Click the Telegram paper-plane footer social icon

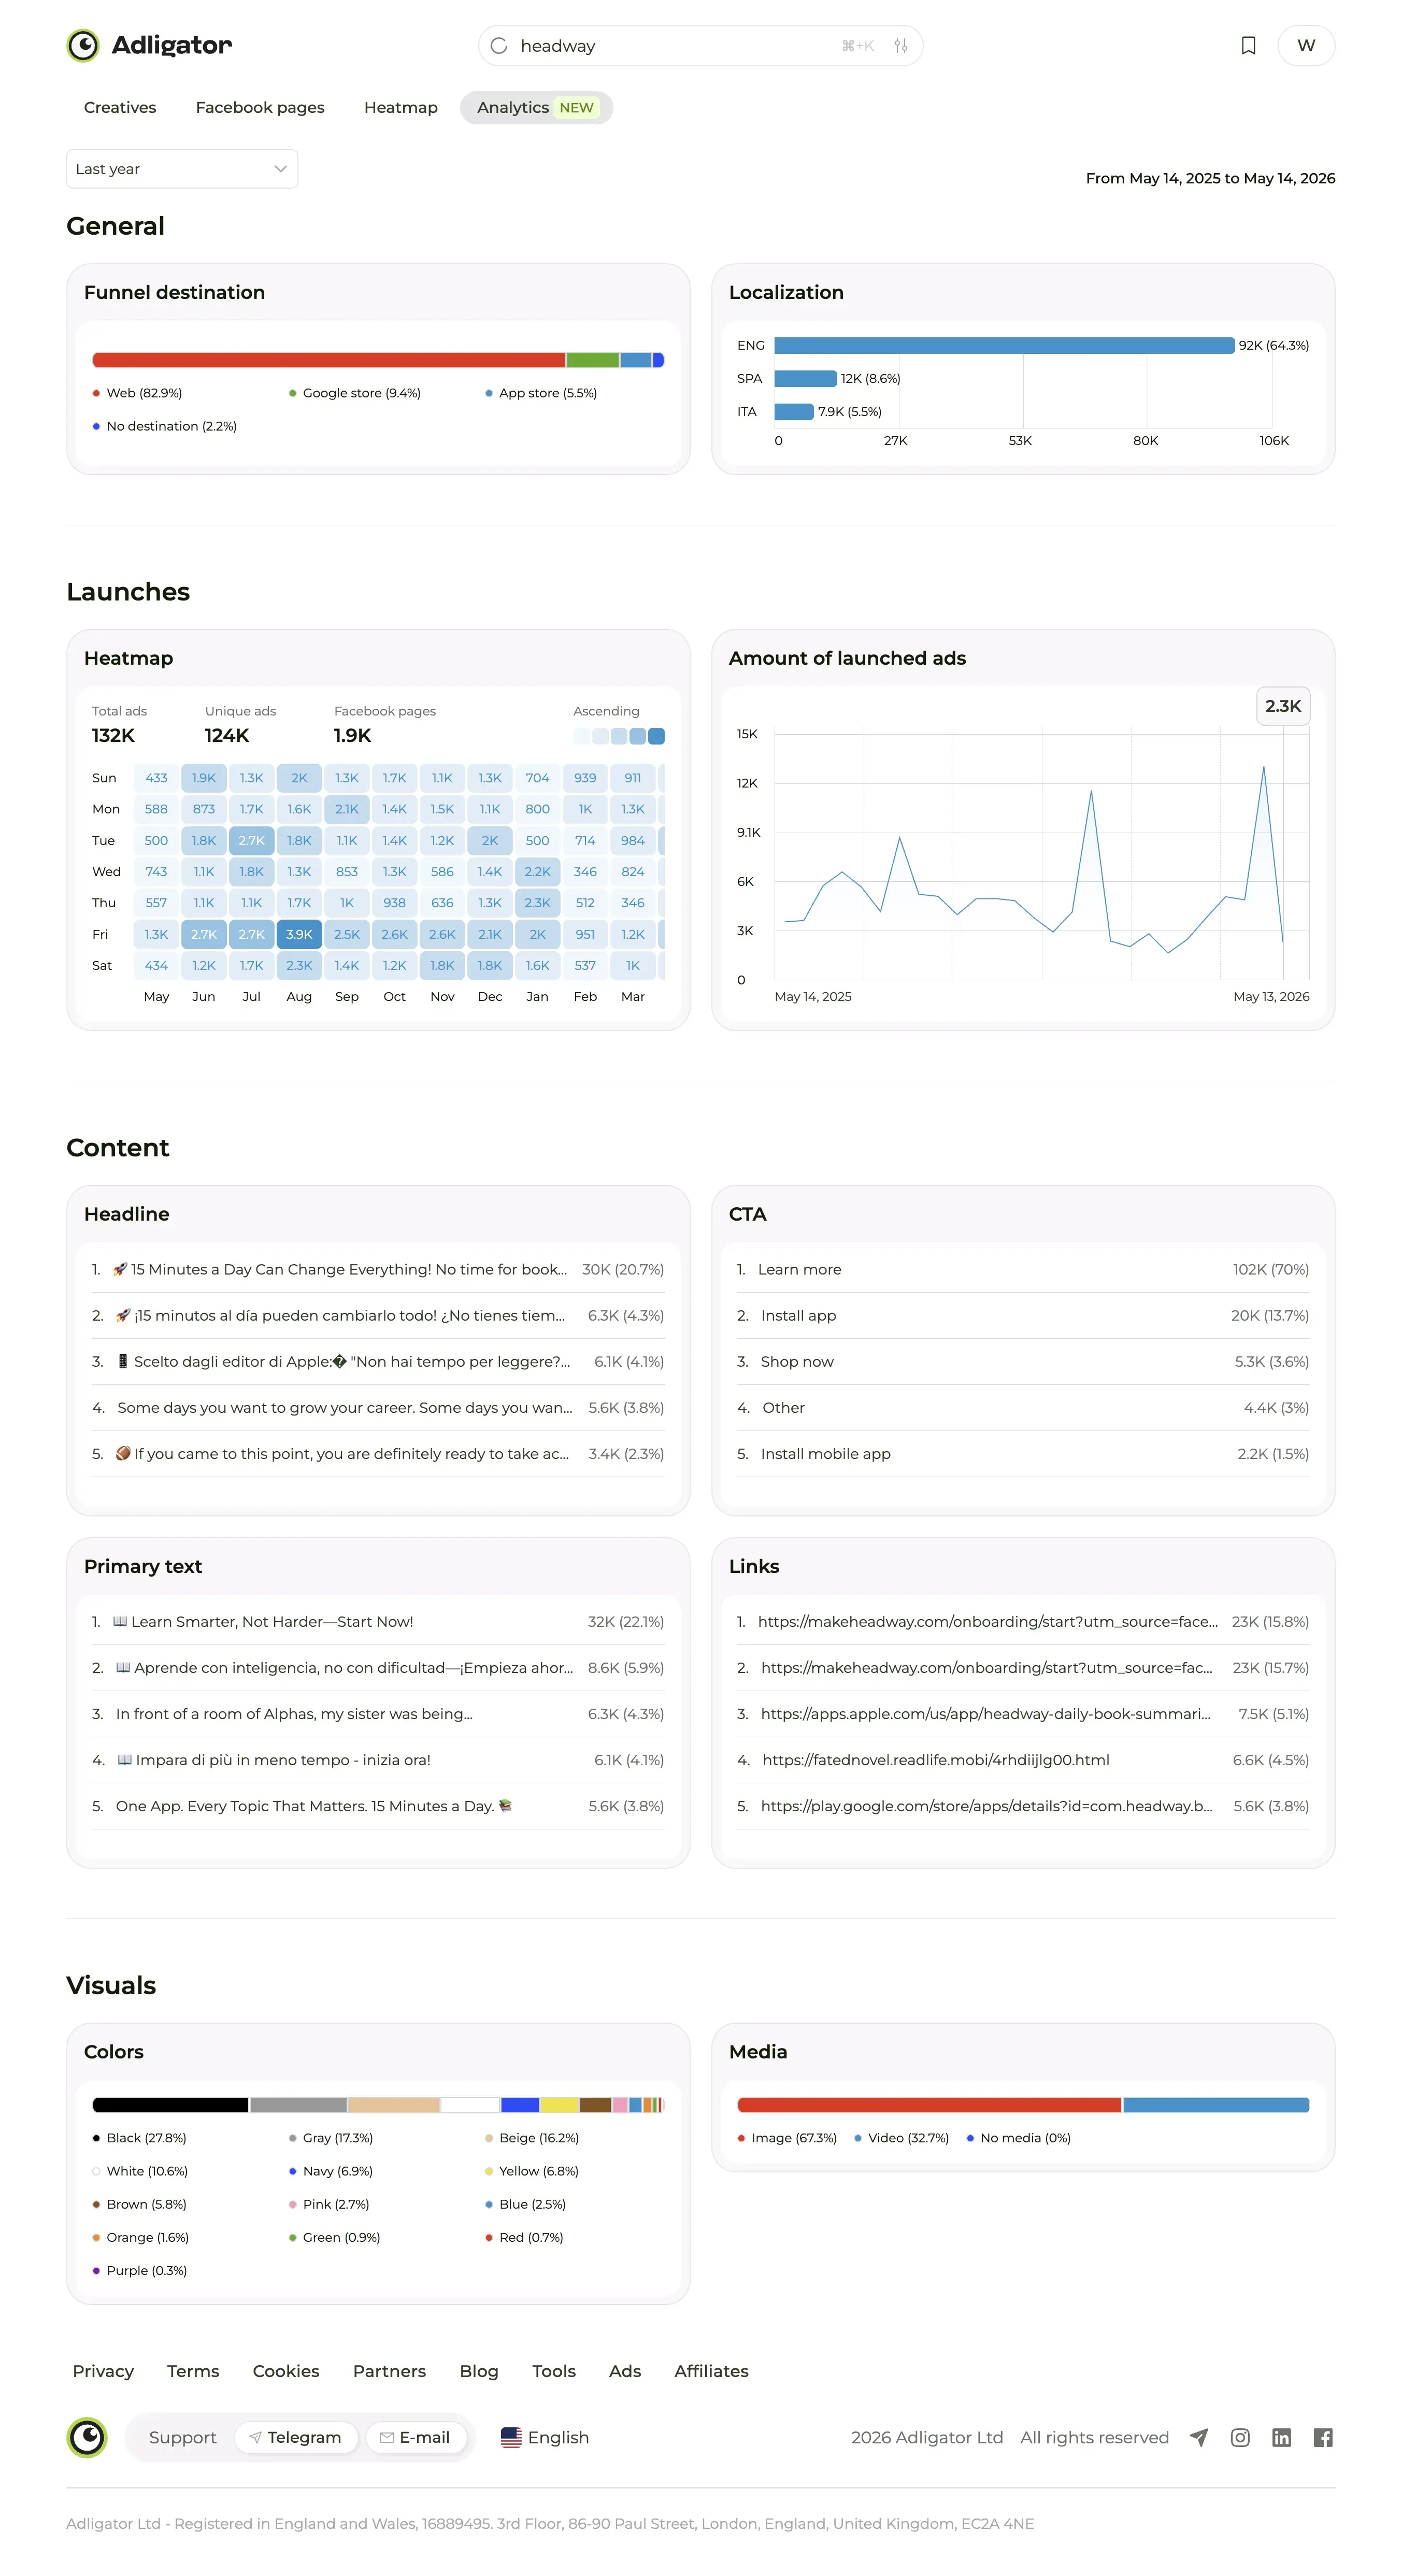click(x=1198, y=2437)
